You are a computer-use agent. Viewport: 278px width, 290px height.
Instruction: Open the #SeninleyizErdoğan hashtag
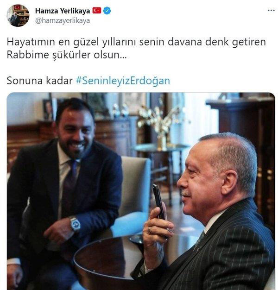point(123,81)
